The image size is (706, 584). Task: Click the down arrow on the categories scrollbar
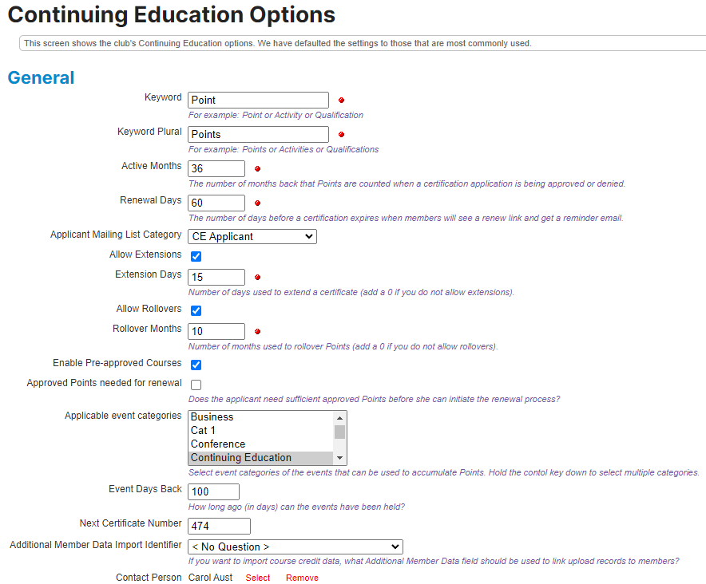click(340, 457)
